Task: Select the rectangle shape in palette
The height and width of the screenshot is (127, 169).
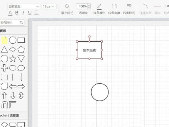Action: [x=21, y=40]
